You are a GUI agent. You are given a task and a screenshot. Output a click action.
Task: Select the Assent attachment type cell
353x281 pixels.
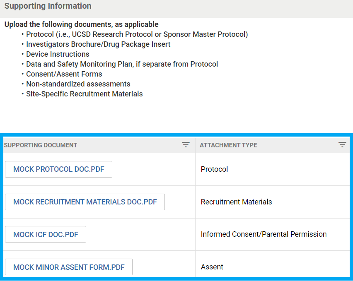point(212,267)
